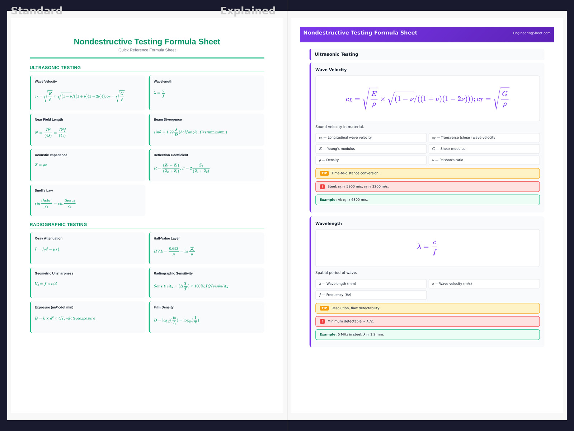Switch to the Standard view label
574x431 pixels.
pos(37,11)
